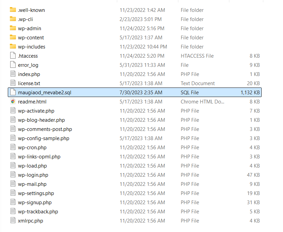Click the 7/30/2023 2:35 AM date entry
This screenshot has width=283, height=232.
pyautogui.click(x=141, y=92)
